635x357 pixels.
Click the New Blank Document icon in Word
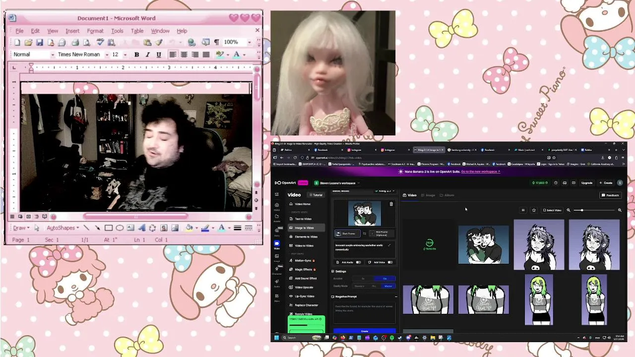(x=17, y=43)
